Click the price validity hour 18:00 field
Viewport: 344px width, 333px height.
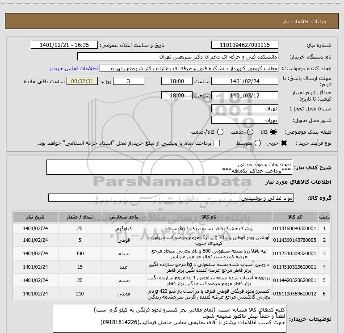(x=177, y=95)
